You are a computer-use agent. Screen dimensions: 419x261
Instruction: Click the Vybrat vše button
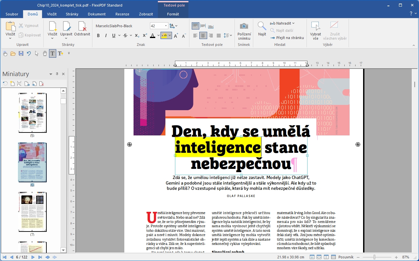click(x=315, y=30)
